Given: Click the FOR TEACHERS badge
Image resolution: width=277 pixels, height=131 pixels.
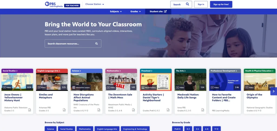Looking at the screenshot, I should pyautogui.click(x=72, y=6).
